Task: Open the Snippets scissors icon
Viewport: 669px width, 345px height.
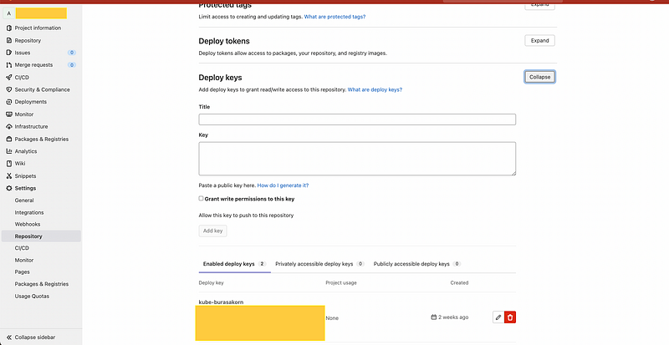Action: pos(8,175)
